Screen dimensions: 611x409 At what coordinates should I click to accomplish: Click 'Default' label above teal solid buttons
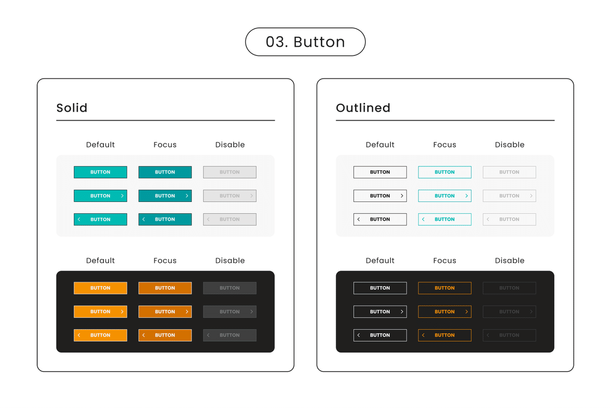click(100, 145)
